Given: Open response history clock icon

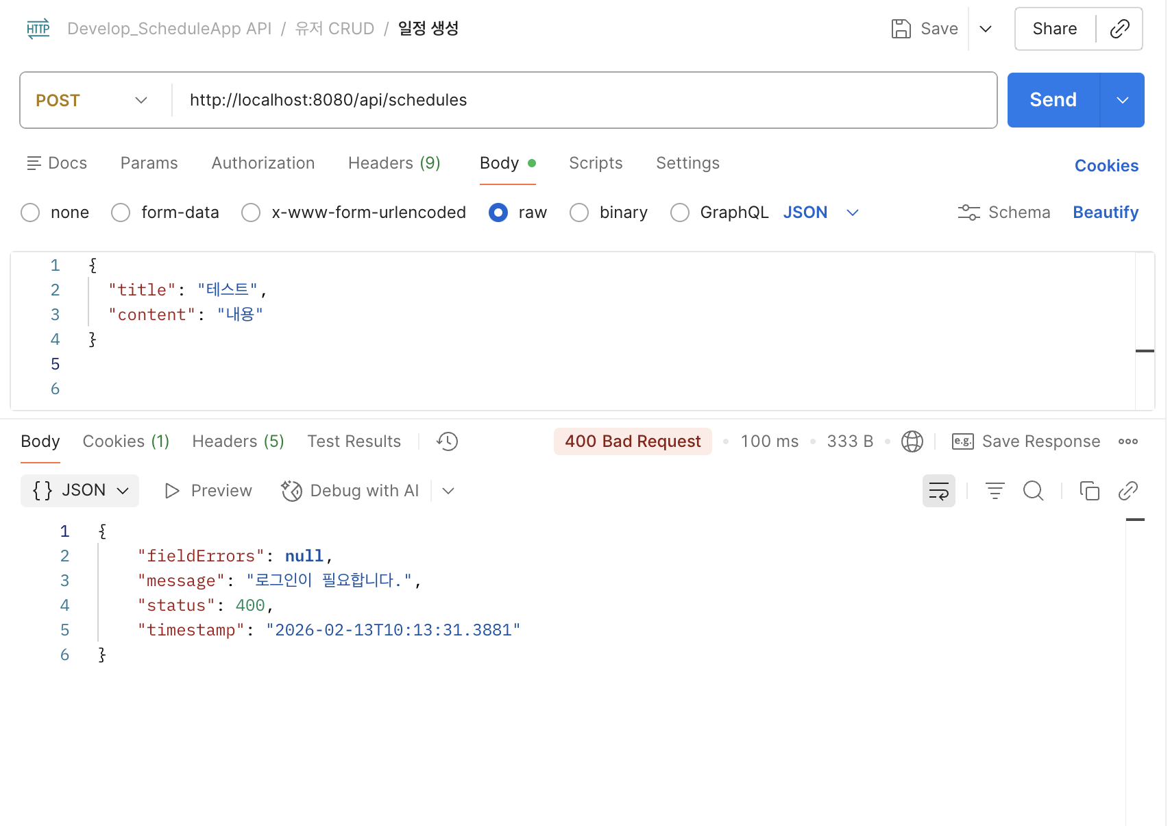Looking at the screenshot, I should [447, 441].
